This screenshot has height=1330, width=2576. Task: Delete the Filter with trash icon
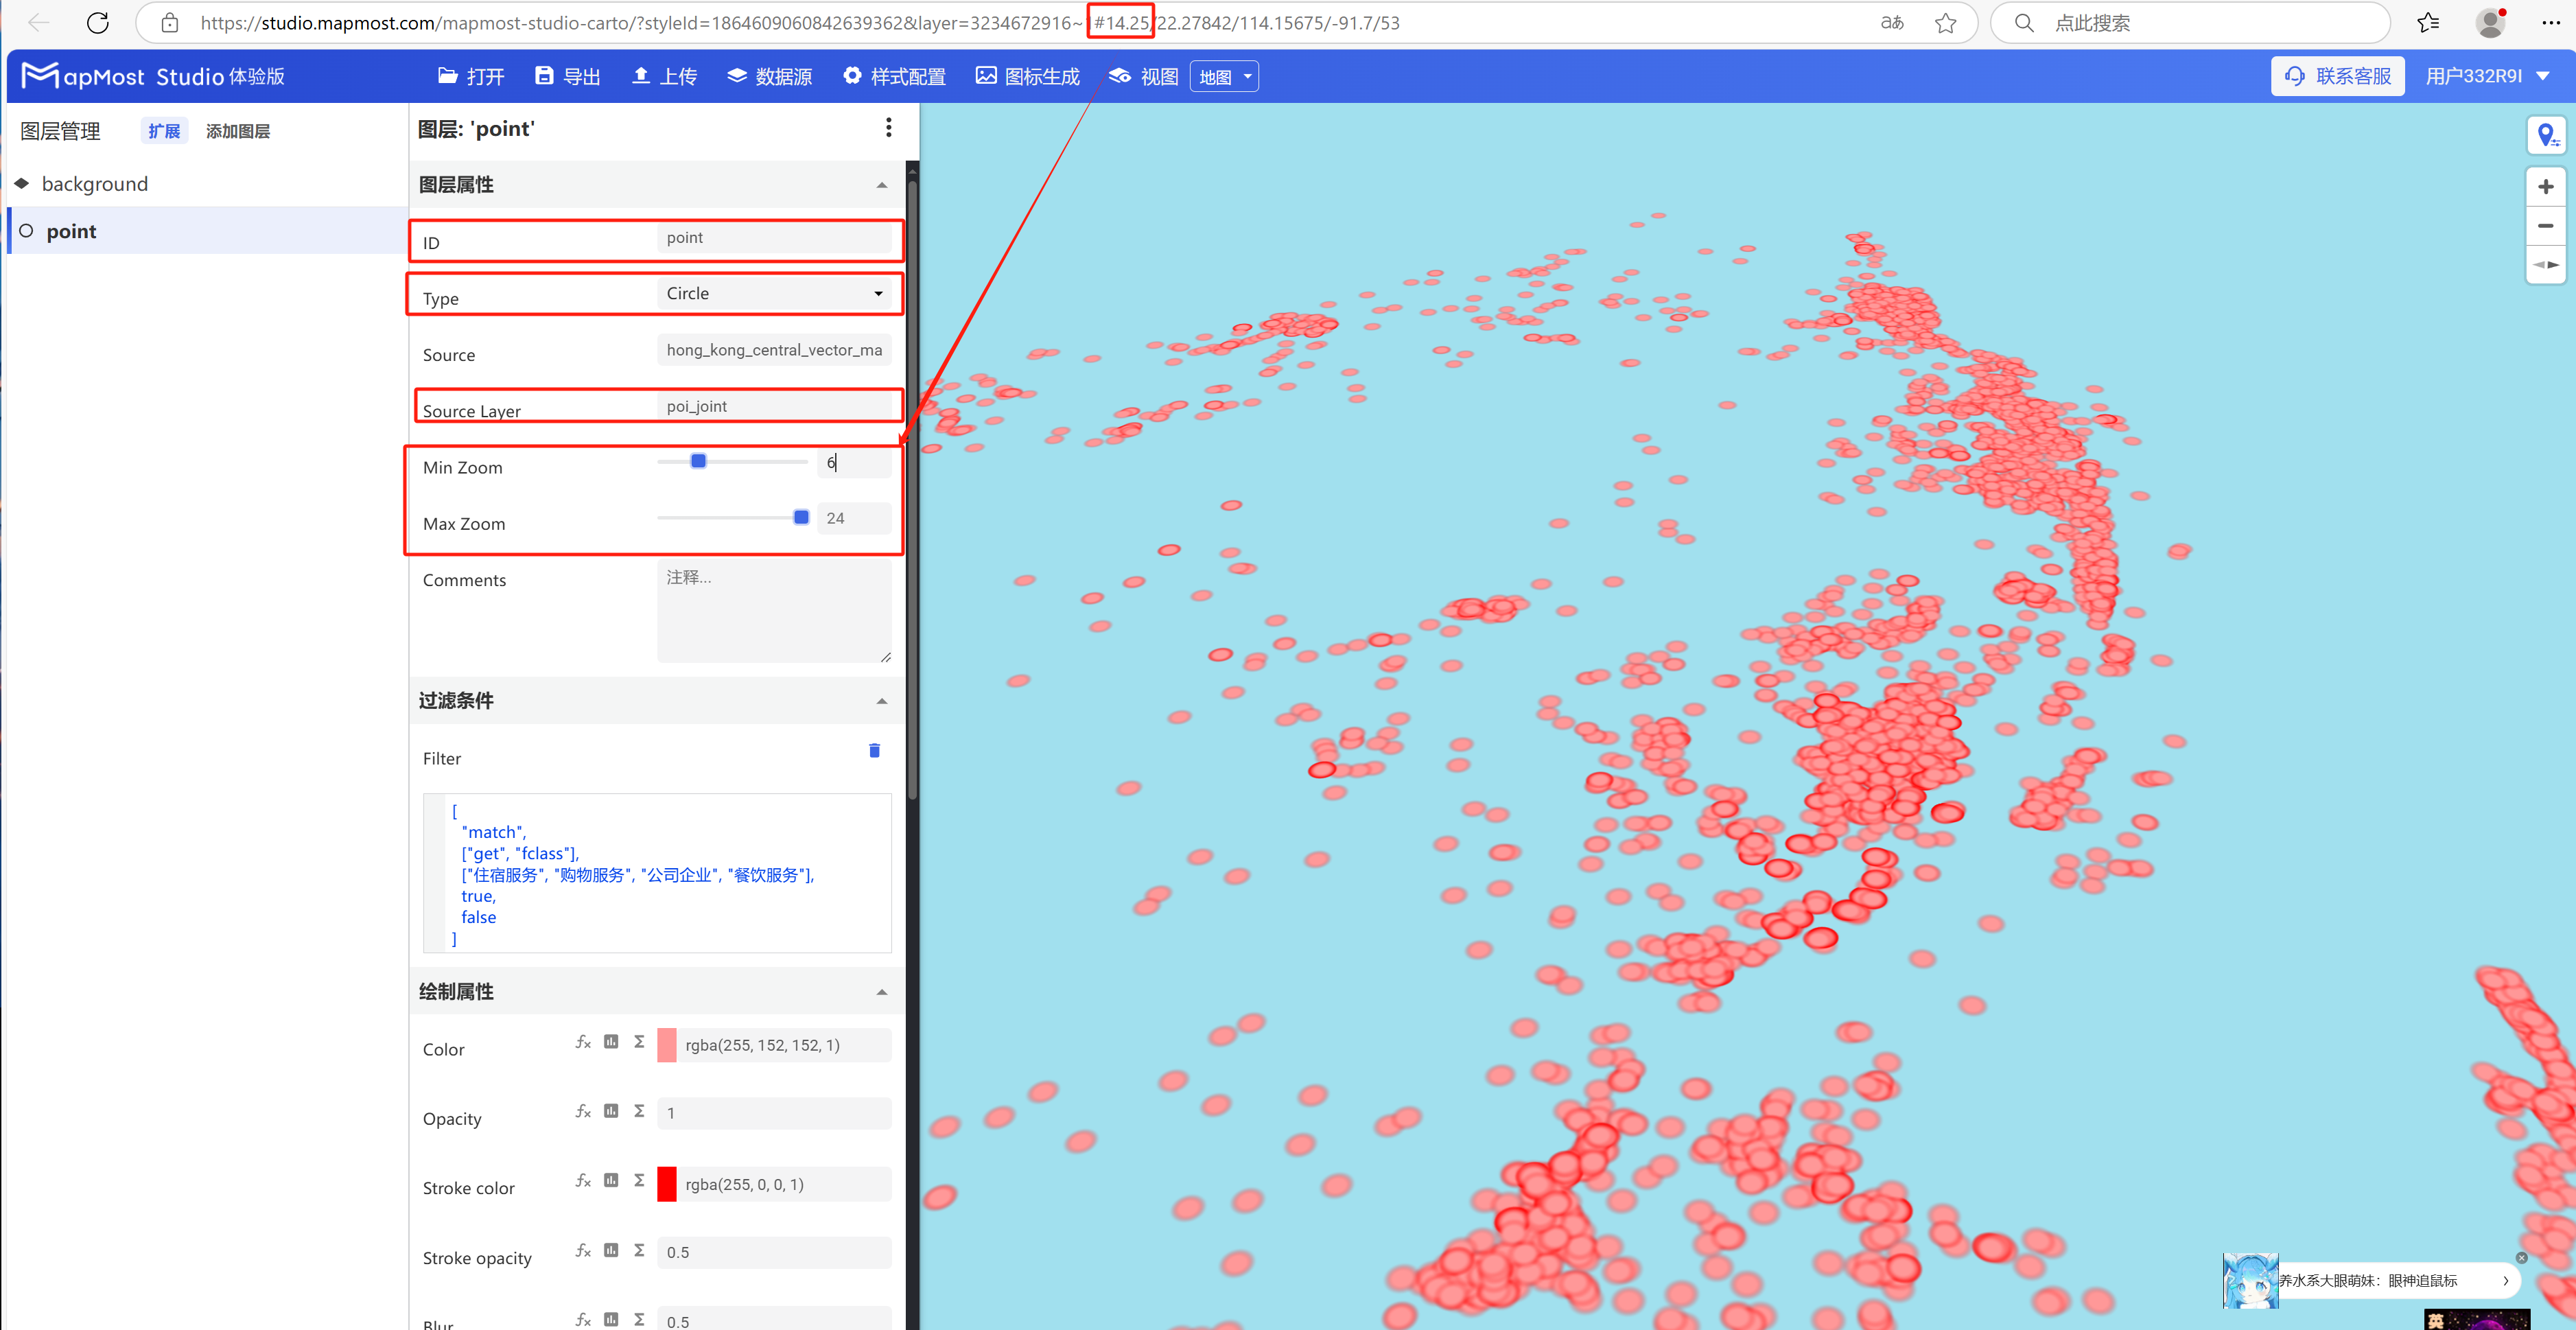pos(874,751)
